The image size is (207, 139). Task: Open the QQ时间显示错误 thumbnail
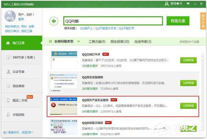pyautogui.click(x=63, y=127)
